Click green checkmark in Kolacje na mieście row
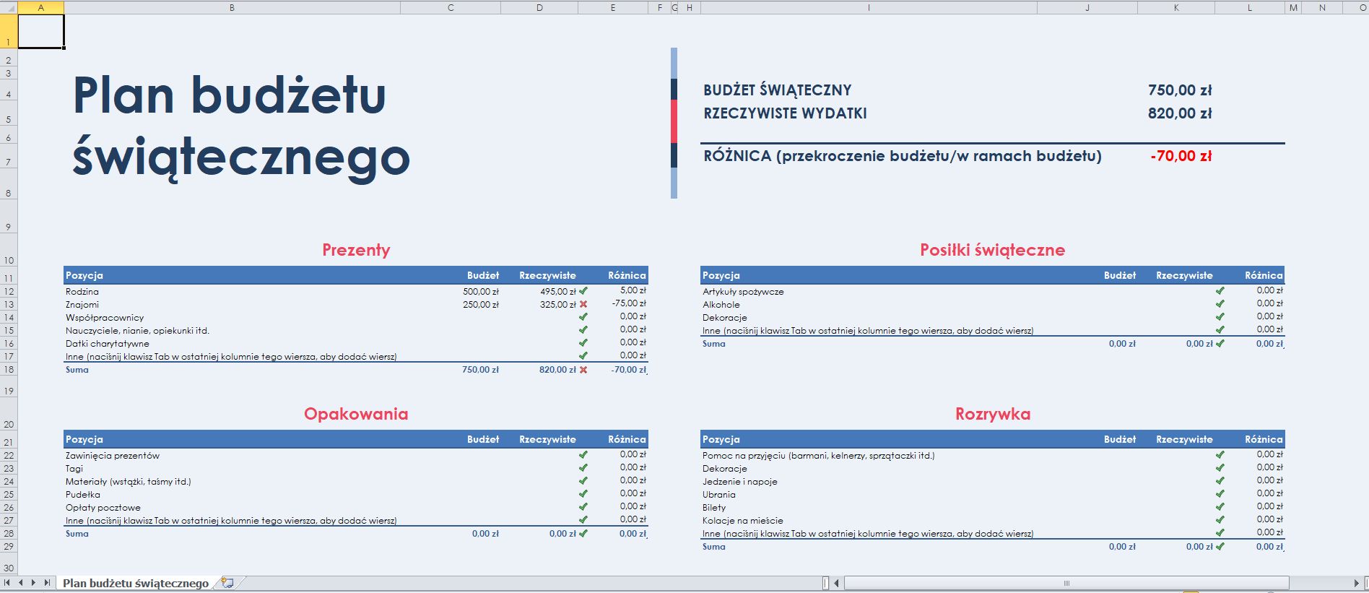Viewport: 1369px width, 593px height. 1220,519
